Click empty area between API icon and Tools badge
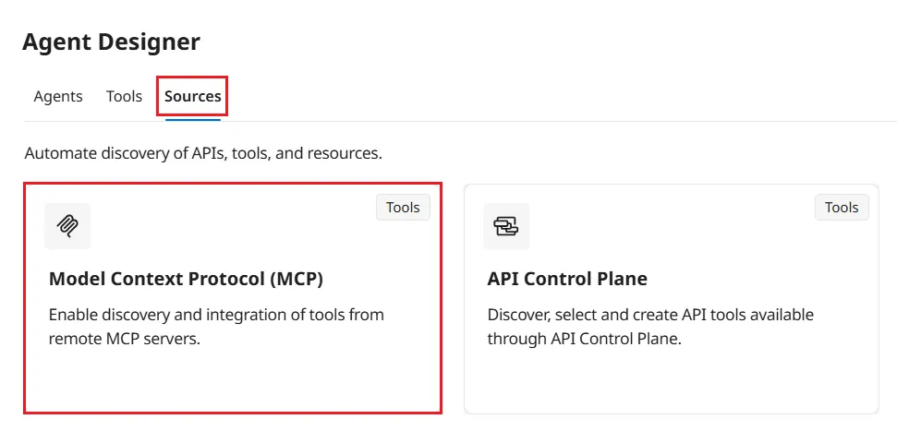Viewport: 897px width, 431px height. (x=671, y=226)
